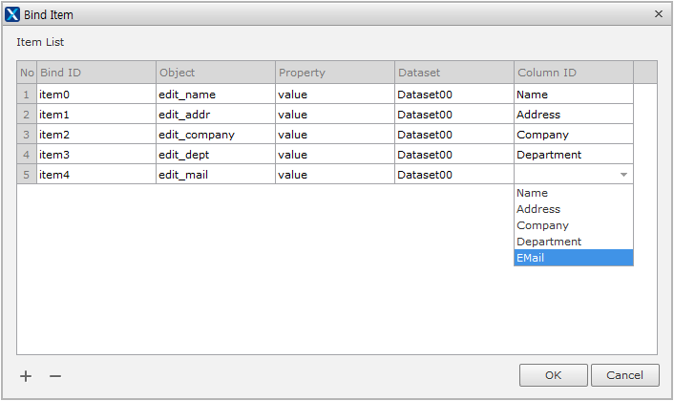This screenshot has width=674, height=401.
Task: Select row number 3 header
Action: tap(27, 135)
